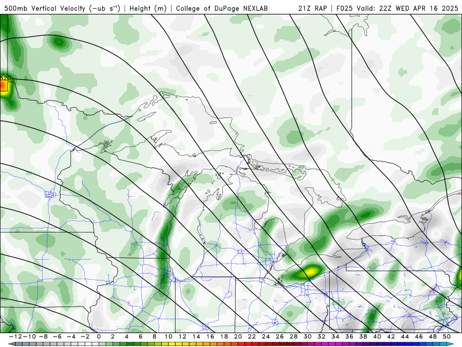Click the color bar label "20"
This screenshot has width=462, height=347.
(x=238, y=337)
